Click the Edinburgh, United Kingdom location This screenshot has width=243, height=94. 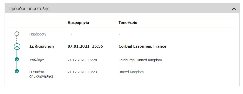click(140, 60)
